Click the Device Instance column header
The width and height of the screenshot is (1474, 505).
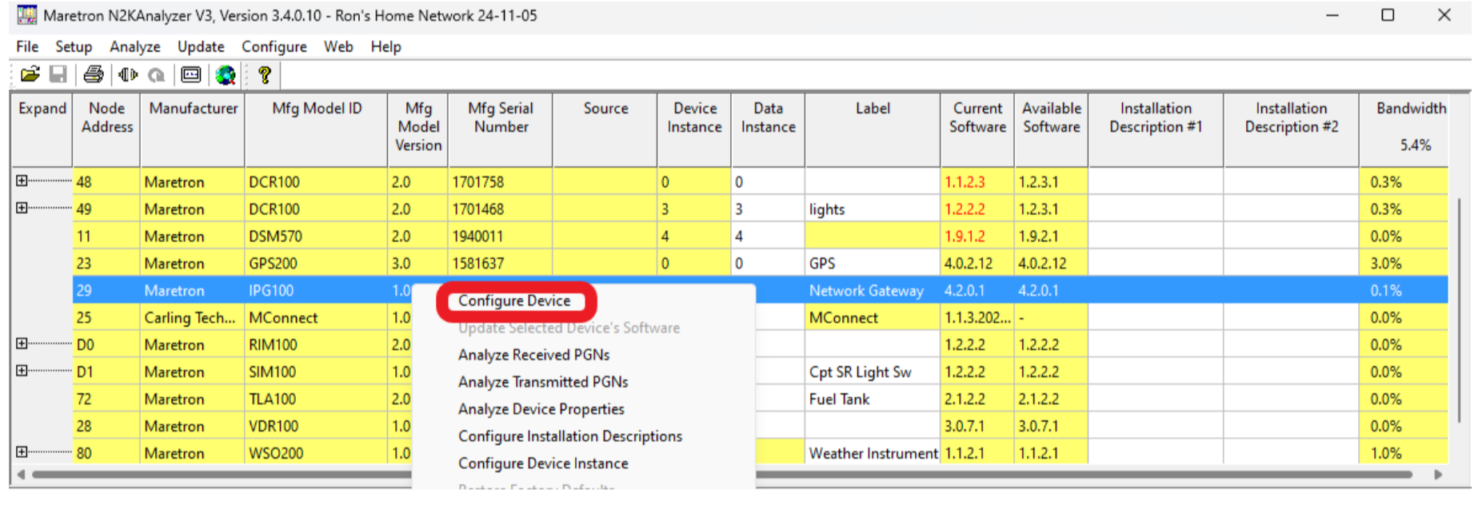pos(694,130)
